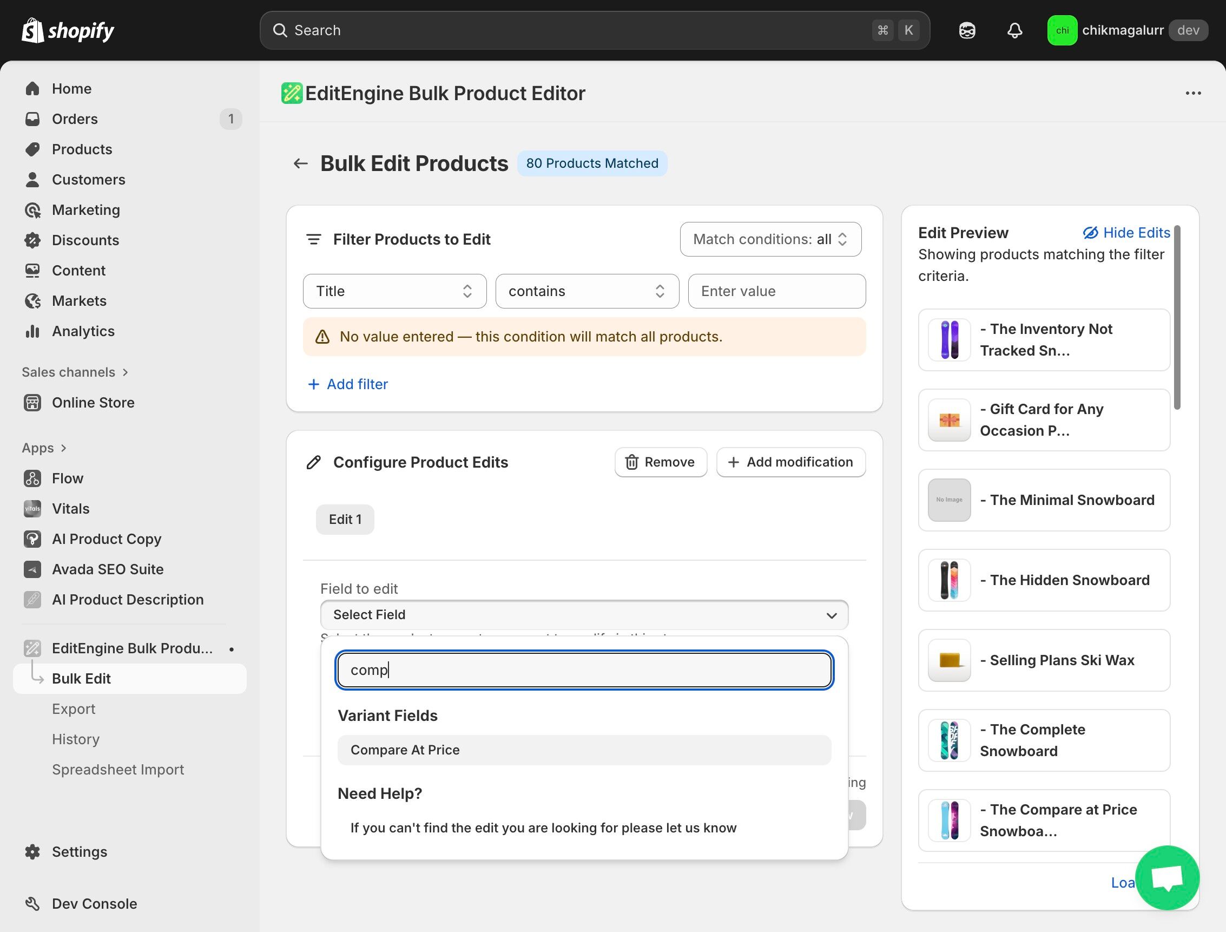
Task: Click the Analytics bar chart icon
Action: [32, 331]
